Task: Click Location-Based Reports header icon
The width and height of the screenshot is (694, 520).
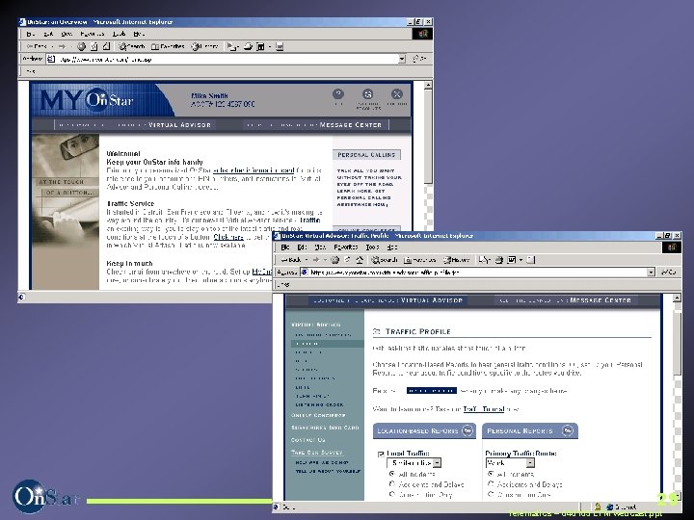Action: (467, 430)
